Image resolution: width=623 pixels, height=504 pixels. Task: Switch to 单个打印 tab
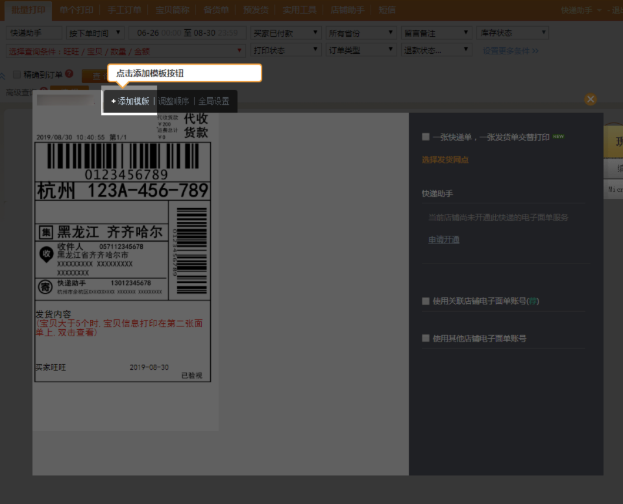coord(77,10)
